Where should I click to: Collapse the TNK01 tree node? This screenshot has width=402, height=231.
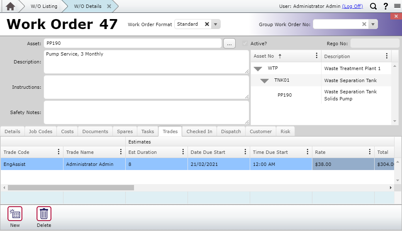pos(265,81)
